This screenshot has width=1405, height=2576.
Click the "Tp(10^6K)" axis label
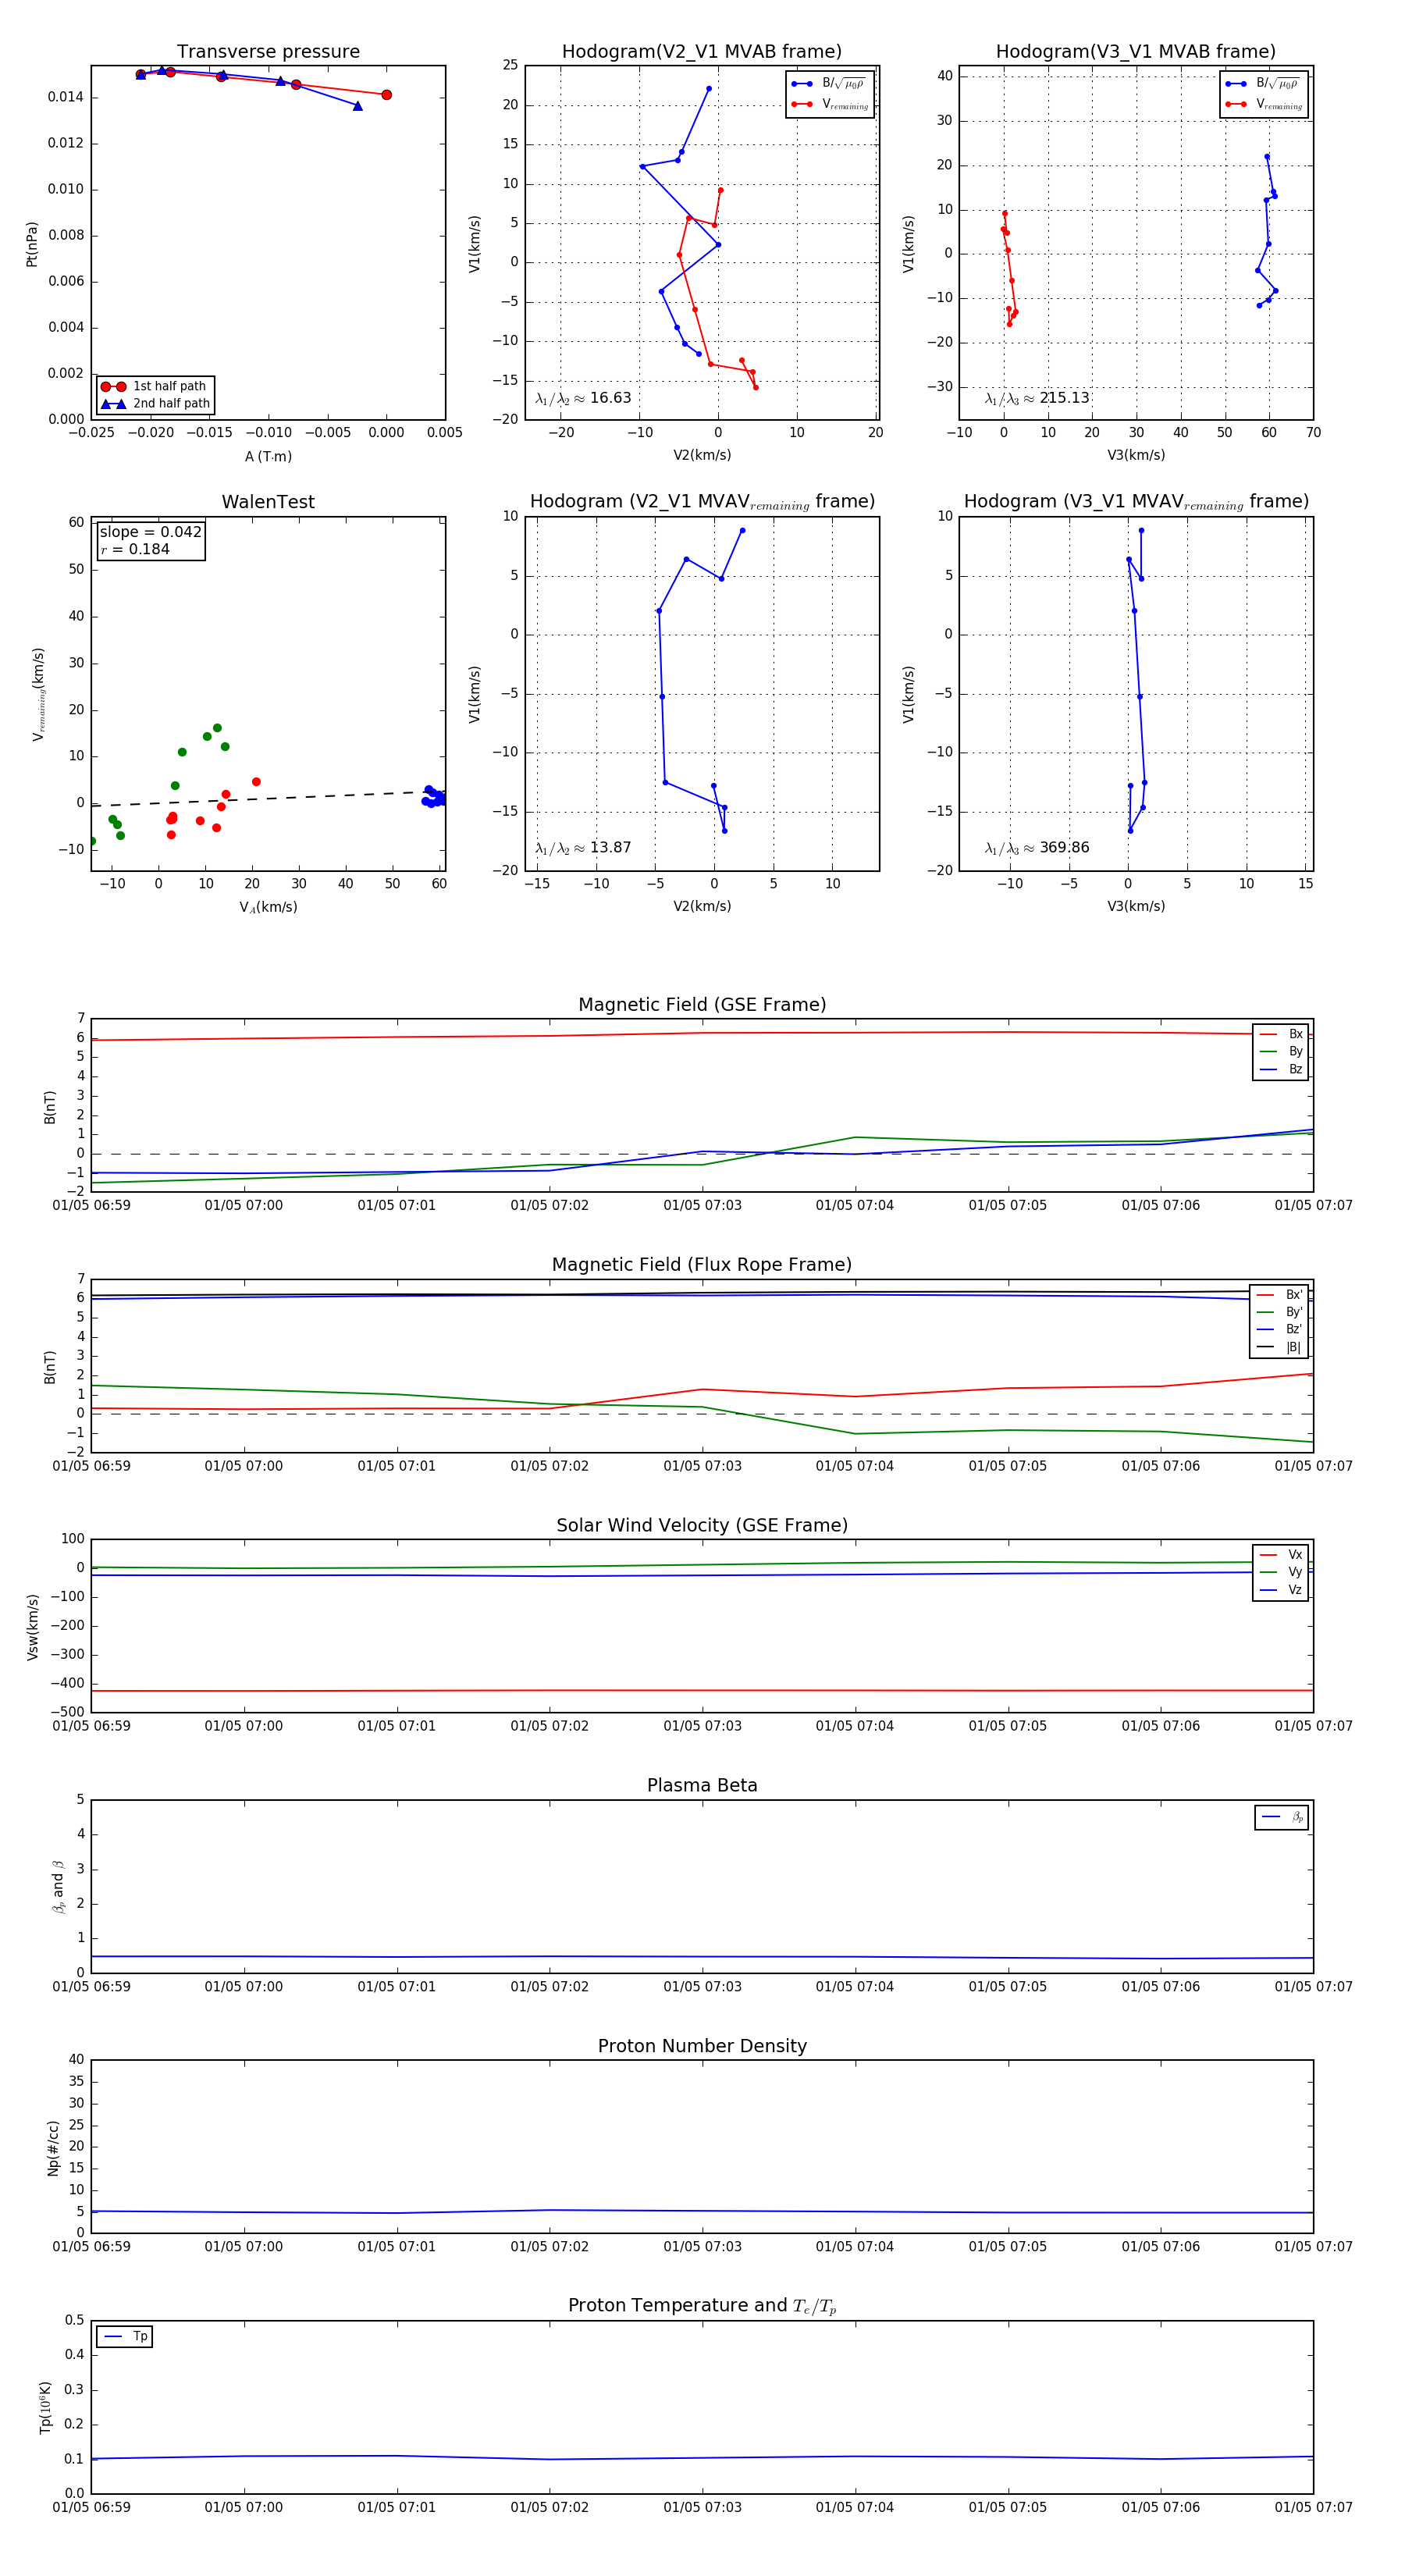coord(45,2407)
